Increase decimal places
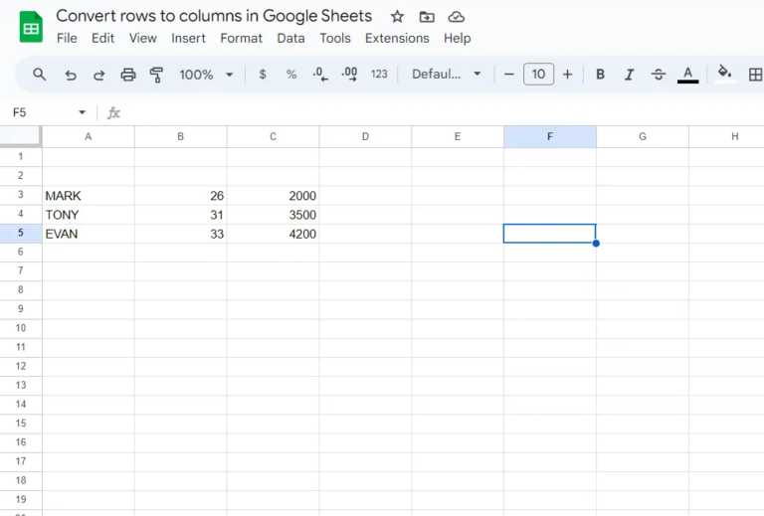This screenshot has width=764, height=516. point(349,75)
